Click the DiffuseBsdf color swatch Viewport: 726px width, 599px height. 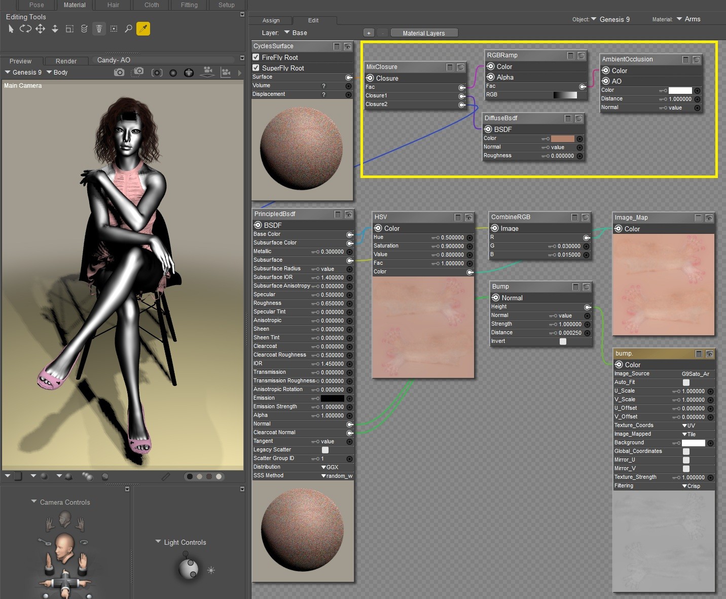point(563,138)
